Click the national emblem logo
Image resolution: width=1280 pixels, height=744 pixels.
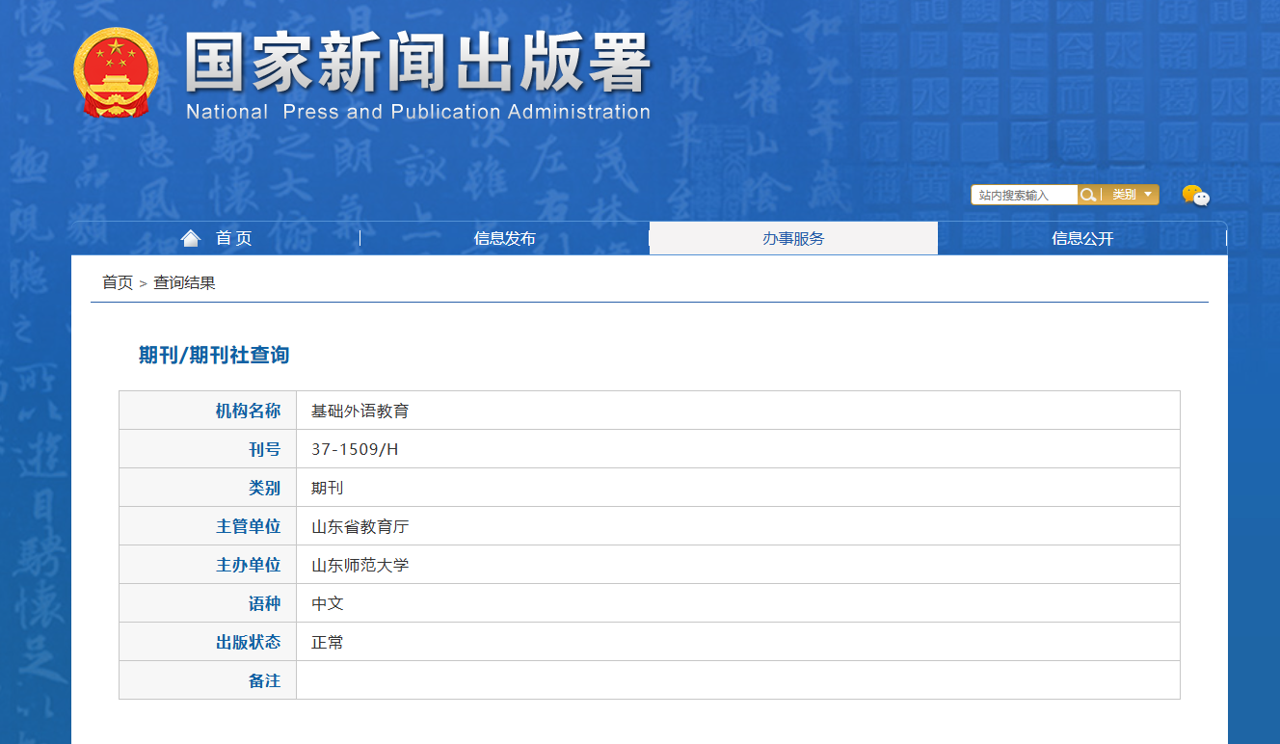pyautogui.click(x=116, y=73)
